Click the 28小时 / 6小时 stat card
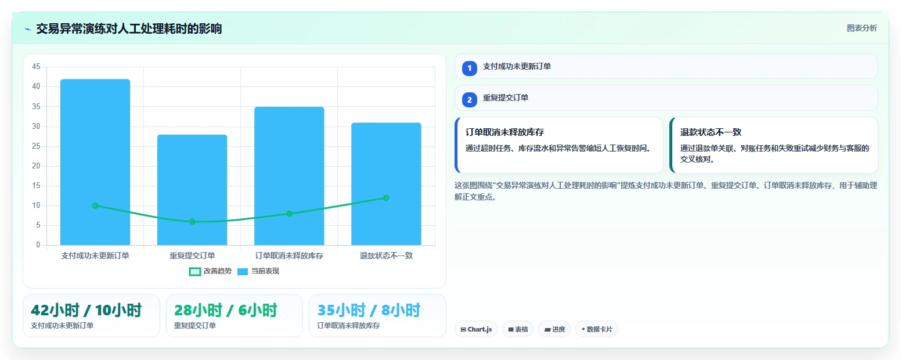901x360 pixels. click(235, 316)
